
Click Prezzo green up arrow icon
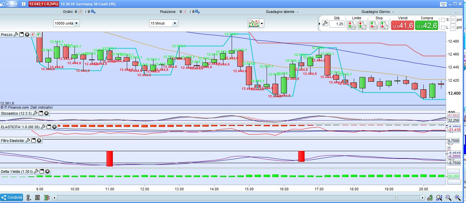tap(38, 34)
